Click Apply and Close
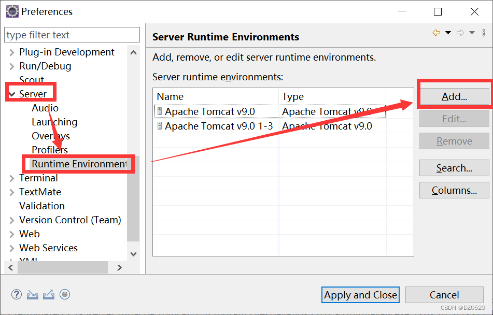Image resolution: width=493 pixels, height=315 pixels. tap(360, 295)
